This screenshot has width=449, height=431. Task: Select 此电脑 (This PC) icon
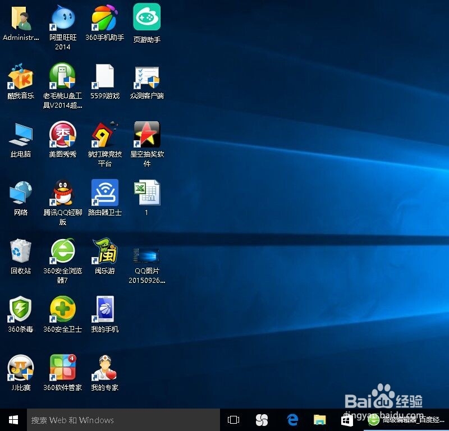click(x=21, y=135)
